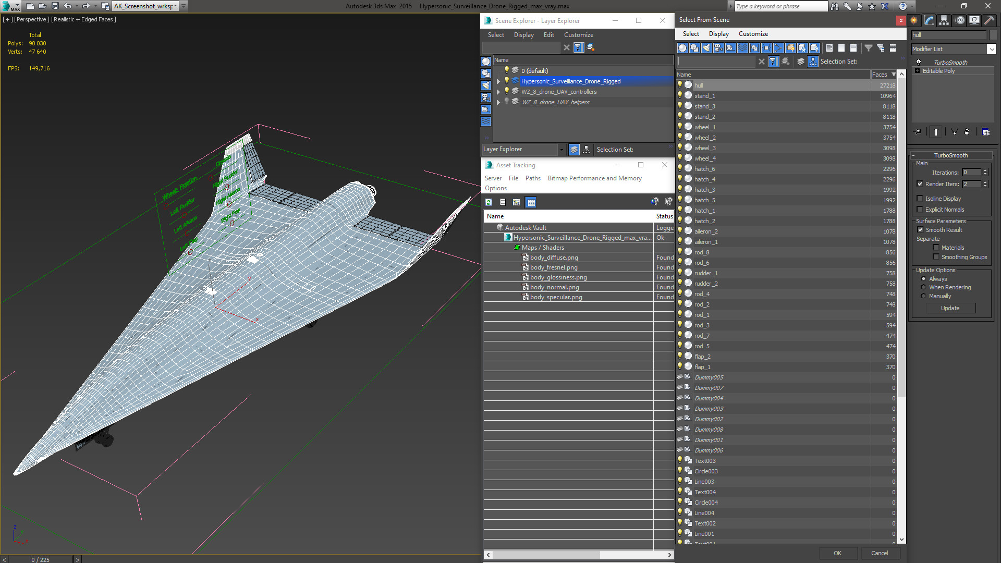Open Select menu in Scene Explorer
The image size is (1001, 563).
click(x=496, y=35)
